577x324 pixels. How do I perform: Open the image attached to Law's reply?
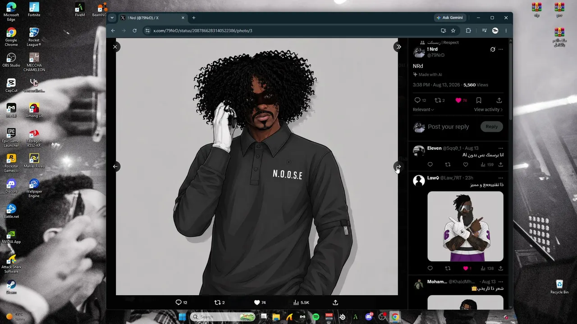[465, 226]
